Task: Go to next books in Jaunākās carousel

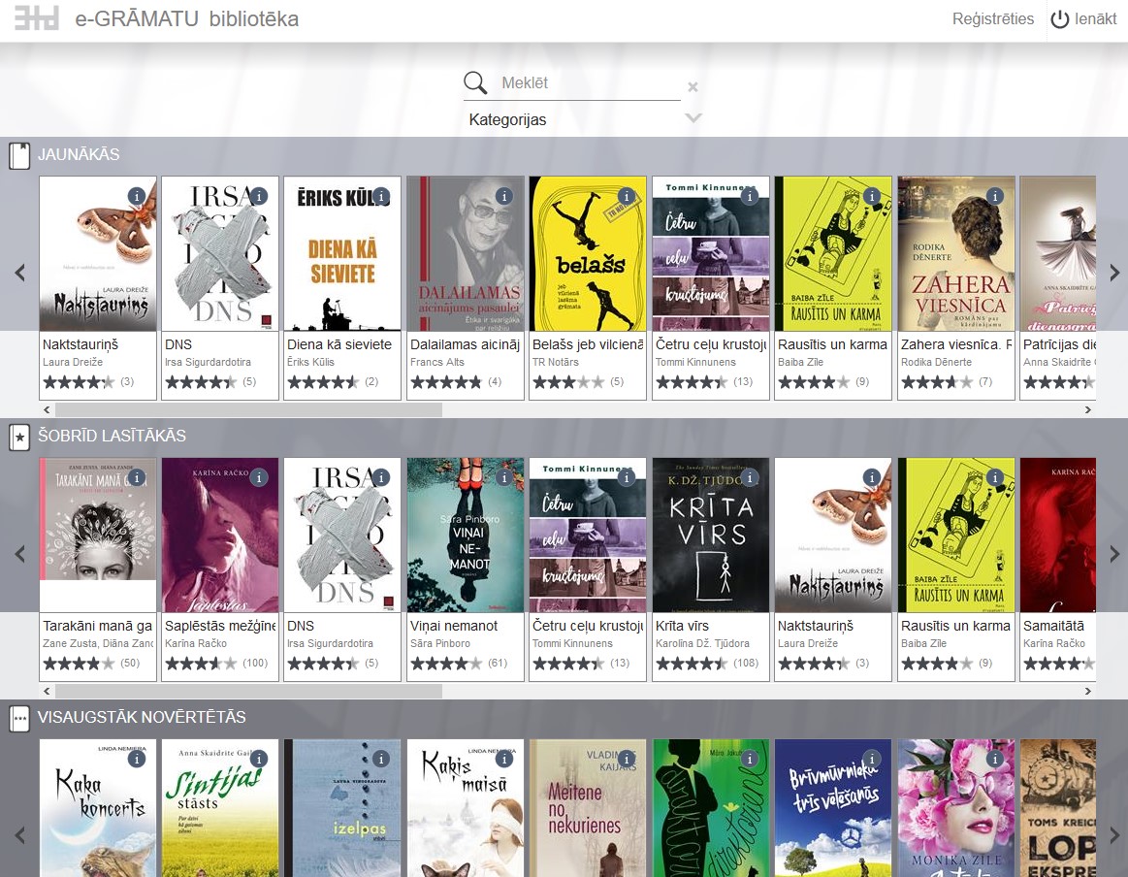Action: pyautogui.click(x=1114, y=273)
